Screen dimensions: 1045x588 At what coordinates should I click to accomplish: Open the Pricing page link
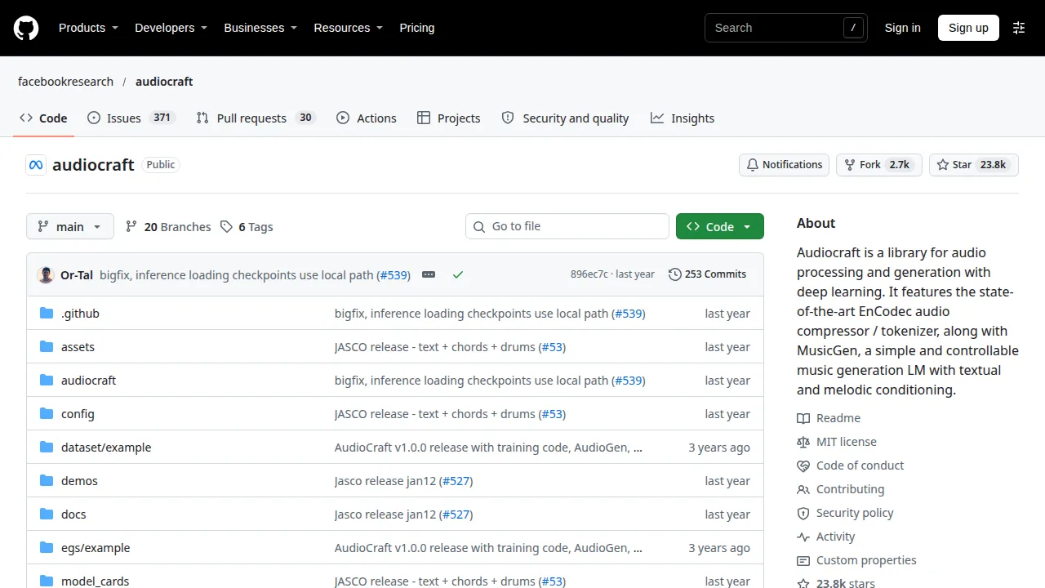417,28
